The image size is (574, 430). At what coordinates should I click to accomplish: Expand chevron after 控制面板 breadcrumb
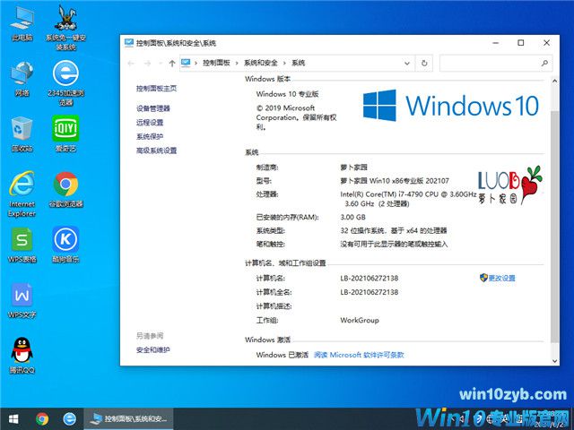click(237, 63)
